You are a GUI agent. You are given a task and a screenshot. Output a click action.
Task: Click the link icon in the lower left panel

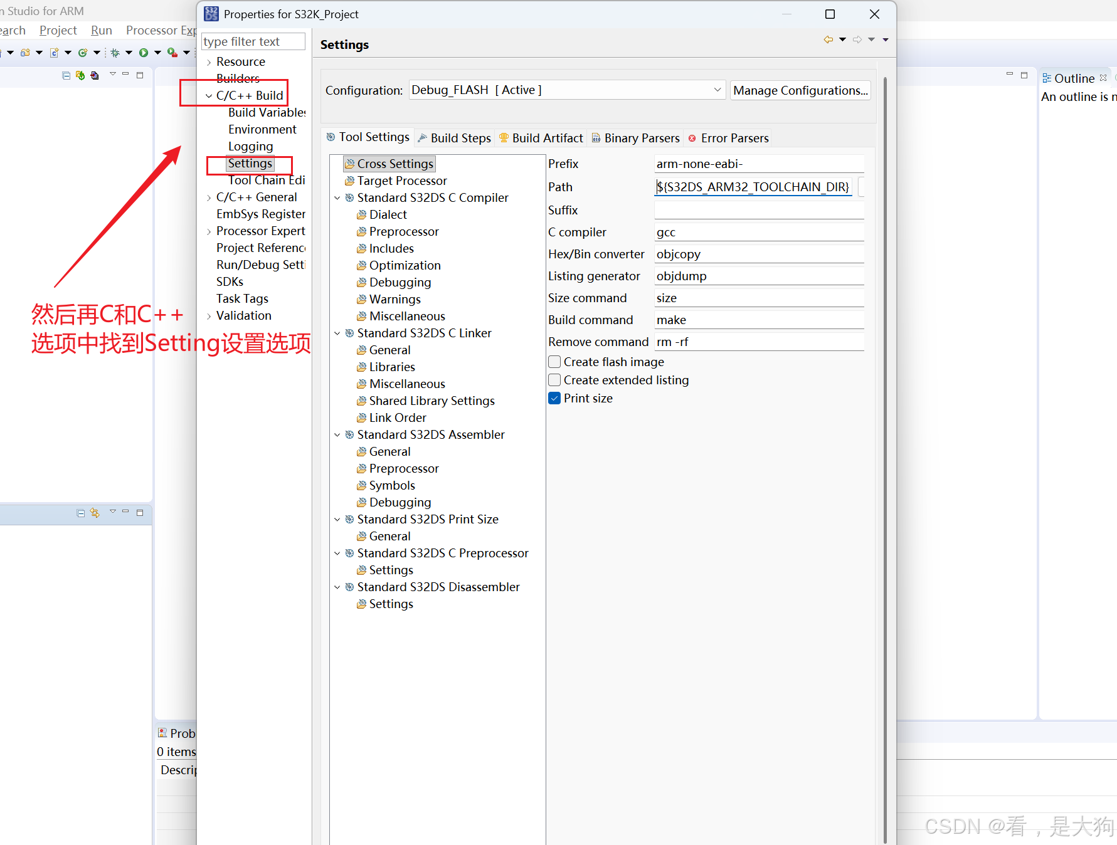pyautogui.click(x=95, y=513)
